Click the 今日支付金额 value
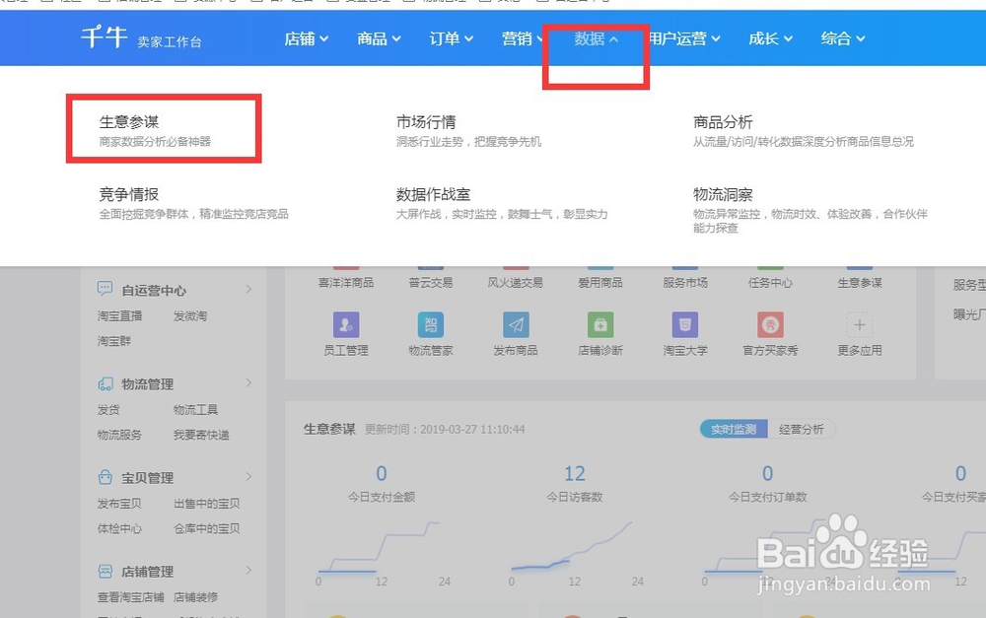 381,473
